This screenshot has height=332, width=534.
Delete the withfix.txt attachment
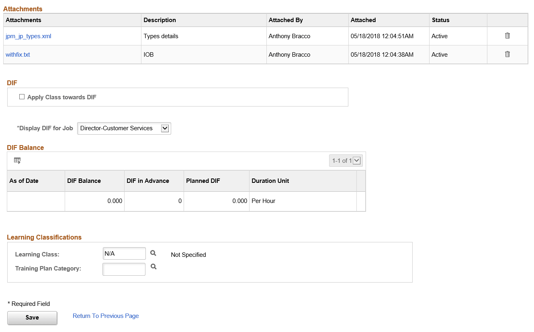[x=507, y=54]
